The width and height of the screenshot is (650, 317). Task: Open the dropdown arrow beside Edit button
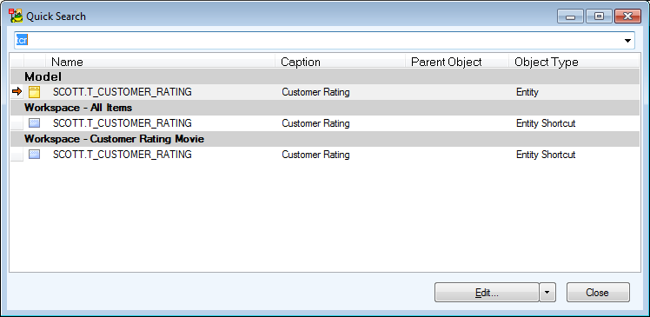click(x=547, y=293)
